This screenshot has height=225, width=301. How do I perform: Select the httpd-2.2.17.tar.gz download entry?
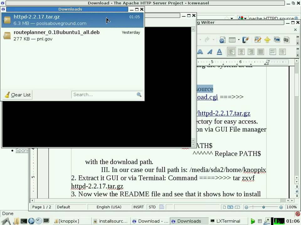(x=72, y=20)
